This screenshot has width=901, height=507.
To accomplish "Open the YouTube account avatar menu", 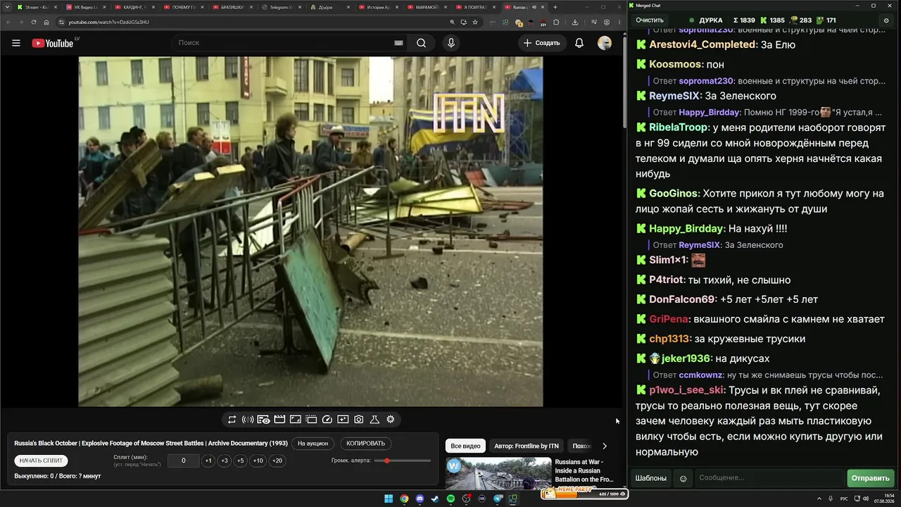I will 605,43.
